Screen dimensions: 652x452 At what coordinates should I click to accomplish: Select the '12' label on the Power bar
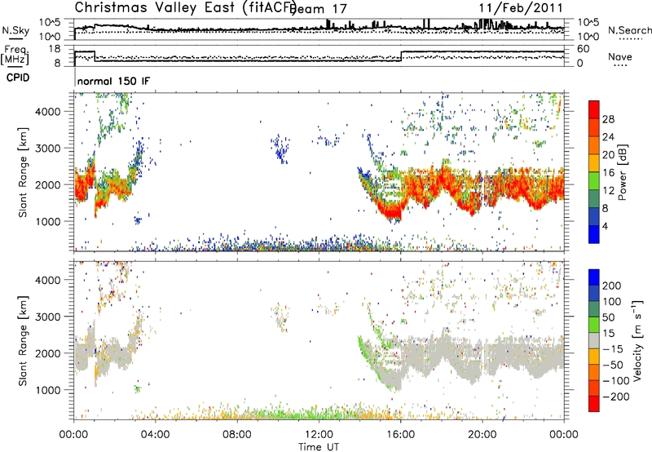coord(608,190)
